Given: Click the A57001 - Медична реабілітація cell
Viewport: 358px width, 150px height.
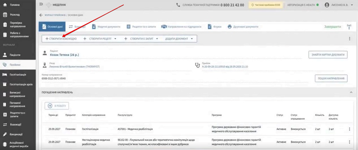Looking at the screenshot, I should tap(135, 129).
